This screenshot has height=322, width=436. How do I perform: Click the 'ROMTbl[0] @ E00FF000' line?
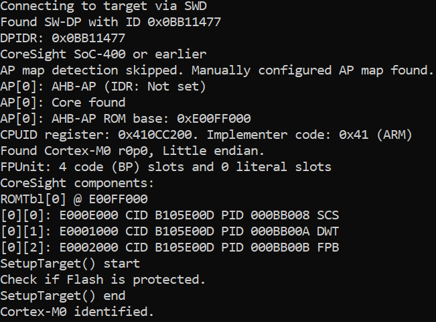(74, 199)
